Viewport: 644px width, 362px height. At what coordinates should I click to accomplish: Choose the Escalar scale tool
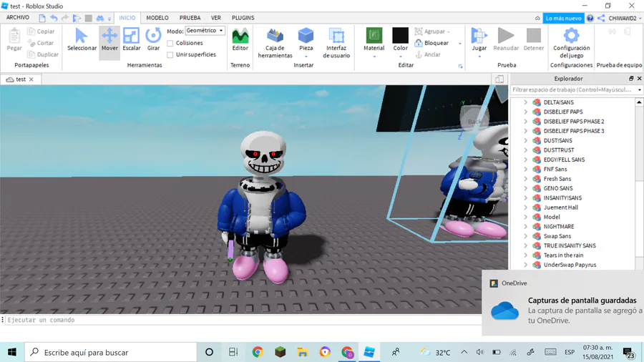[x=132, y=39]
